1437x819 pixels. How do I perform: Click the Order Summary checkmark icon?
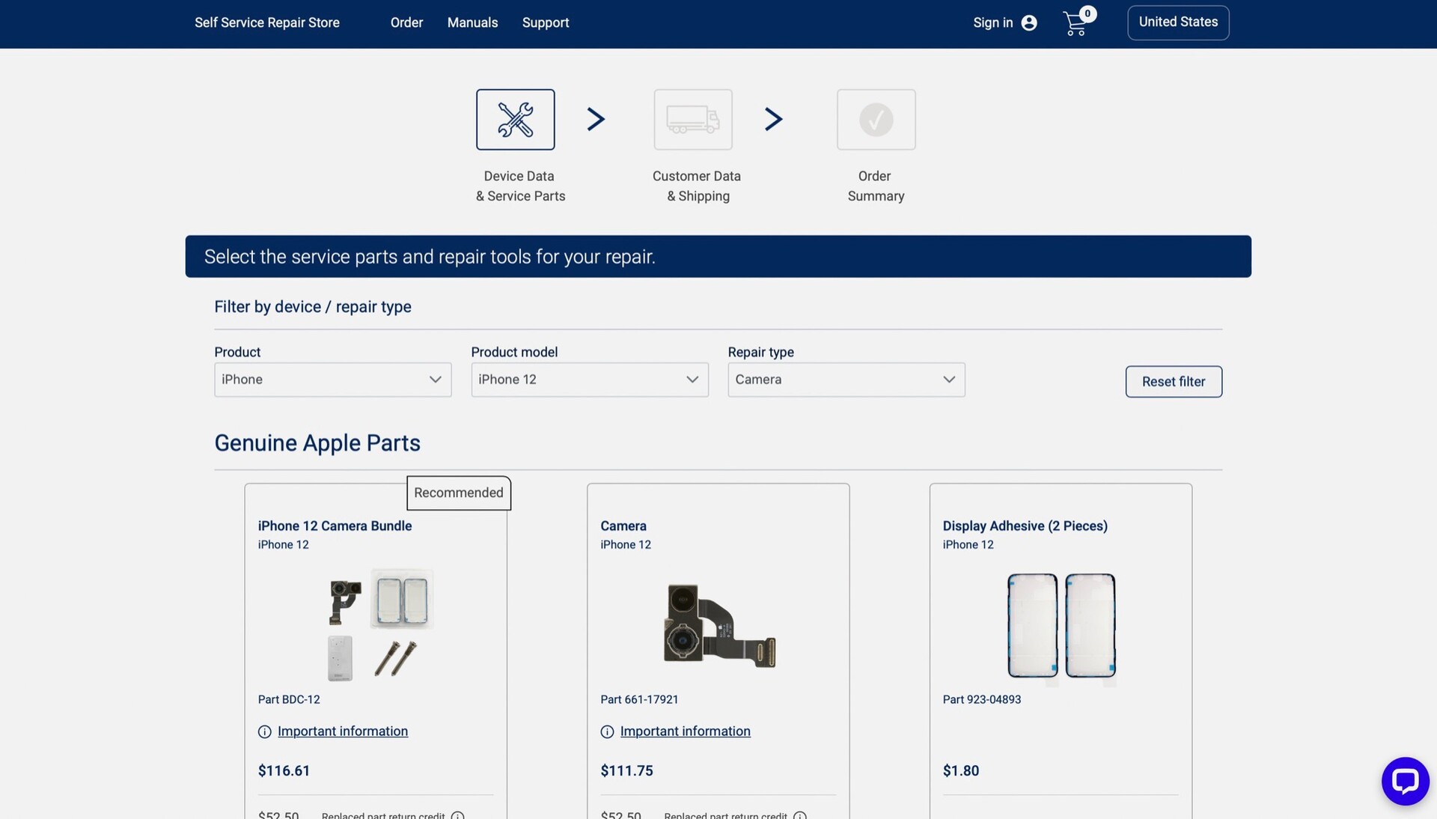876,120
